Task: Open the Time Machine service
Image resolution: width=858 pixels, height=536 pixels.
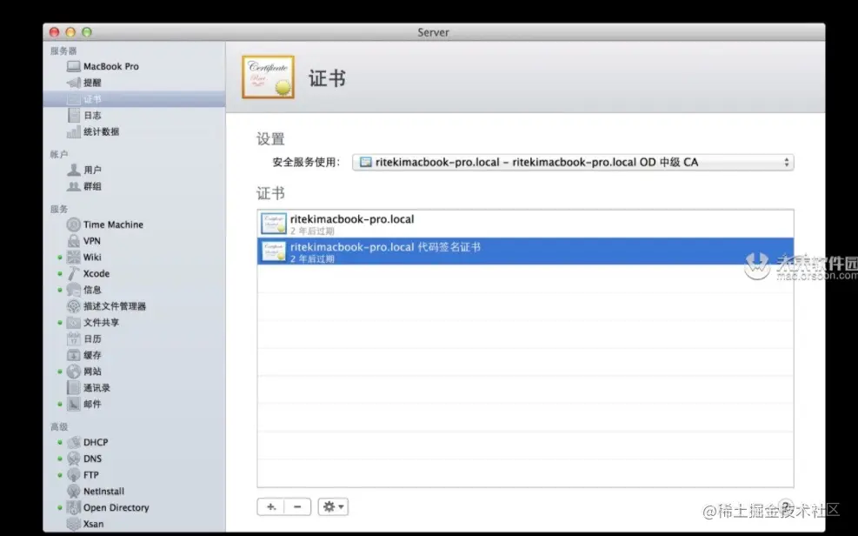Action: (x=105, y=224)
